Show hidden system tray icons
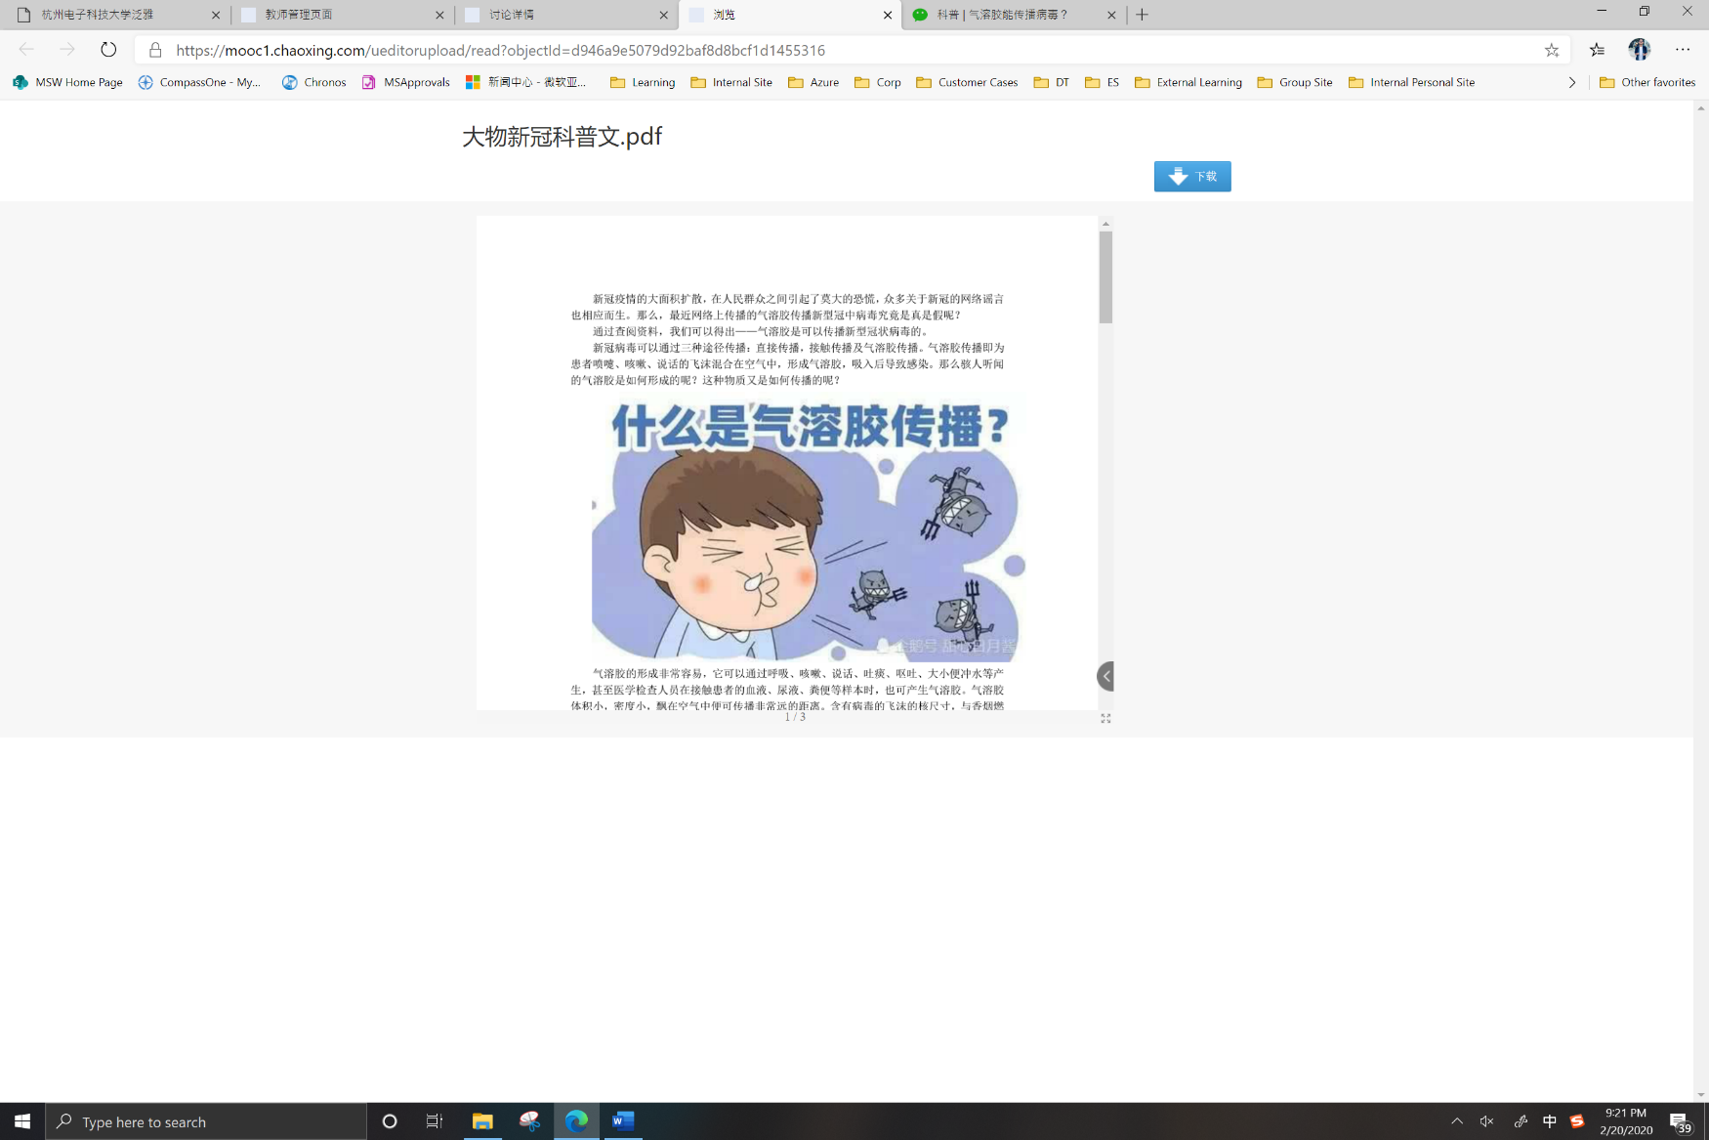The height and width of the screenshot is (1140, 1709). [1457, 1121]
